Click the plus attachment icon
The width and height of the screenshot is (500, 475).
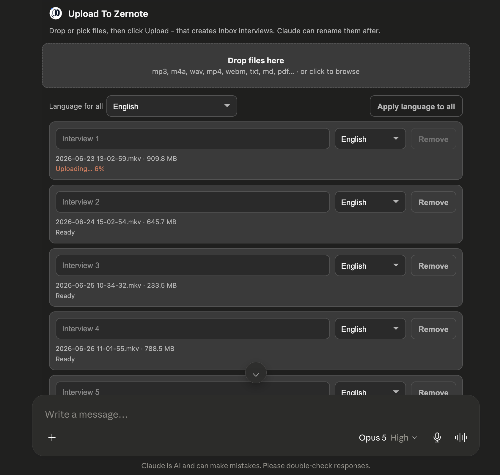point(52,438)
